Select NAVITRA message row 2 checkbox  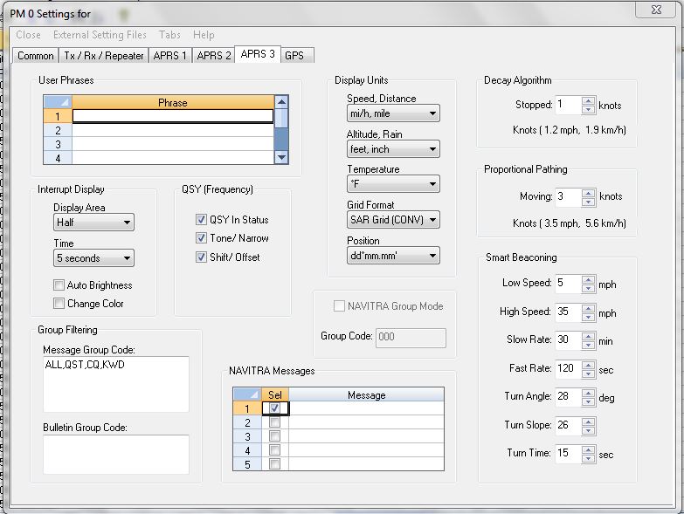click(x=275, y=422)
